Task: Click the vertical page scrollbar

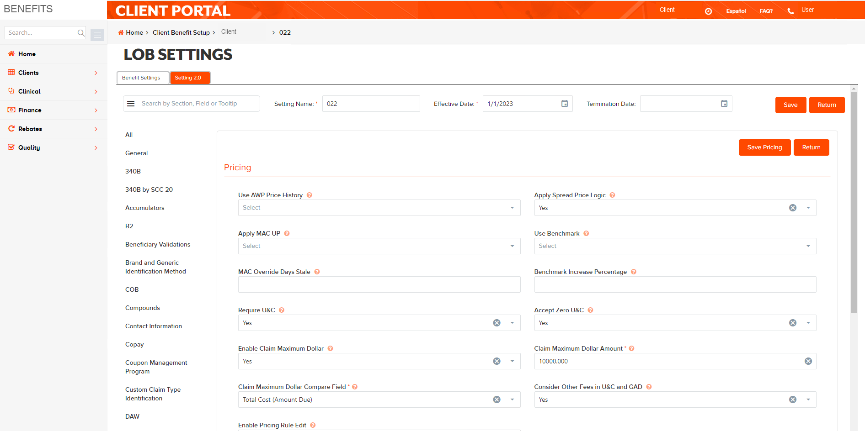Action: pyautogui.click(x=854, y=203)
